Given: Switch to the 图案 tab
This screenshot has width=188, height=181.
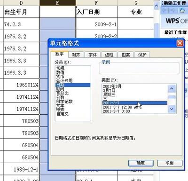Looking at the screenshot, I should pyautogui.click(x=125, y=55).
